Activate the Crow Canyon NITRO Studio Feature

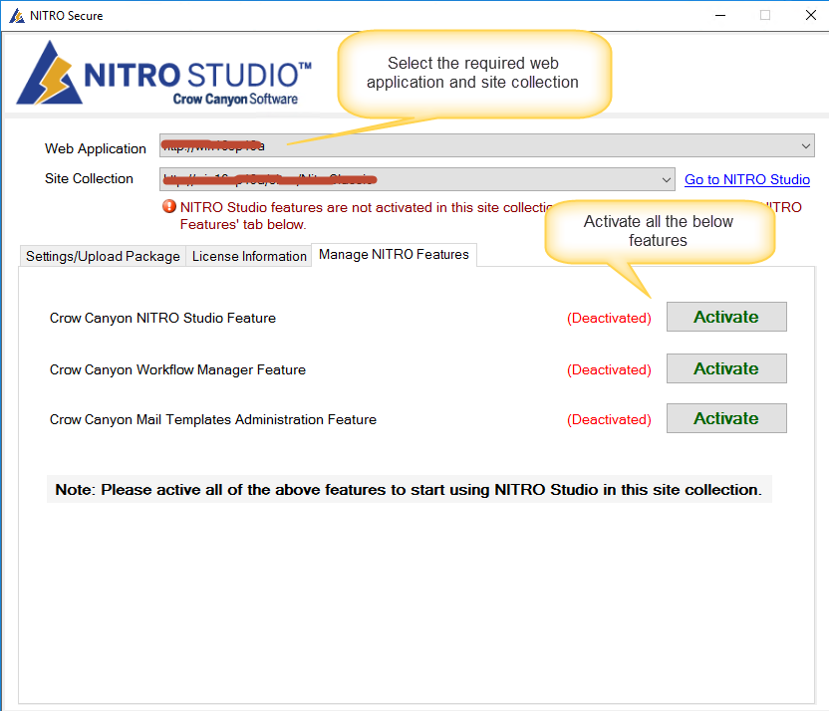(x=726, y=317)
